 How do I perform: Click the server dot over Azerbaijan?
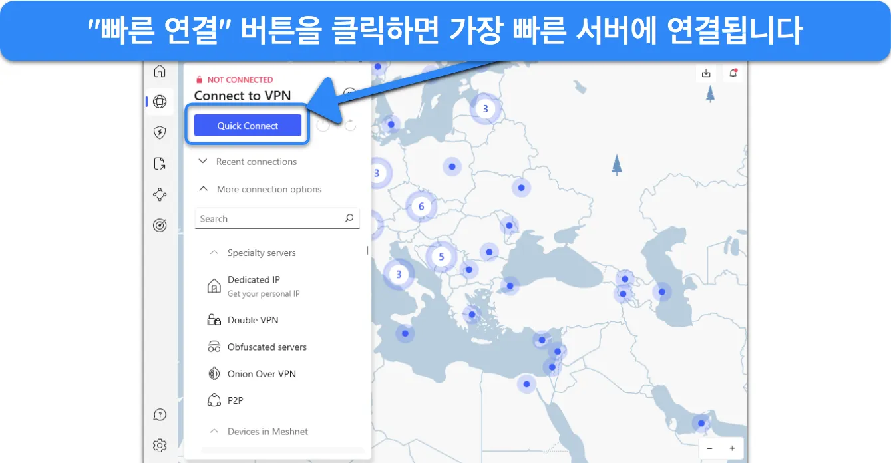click(663, 291)
